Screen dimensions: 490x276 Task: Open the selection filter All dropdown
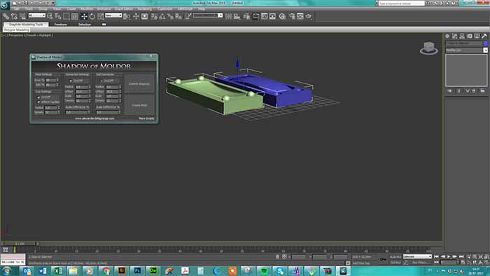pyautogui.click(x=36, y=15)
